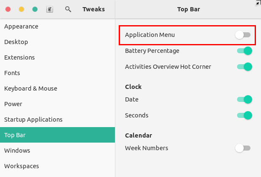Viewport: 261px width, 177px height.
Task: Minimize the window using the yellow button
Action: (x=21, y=9)
